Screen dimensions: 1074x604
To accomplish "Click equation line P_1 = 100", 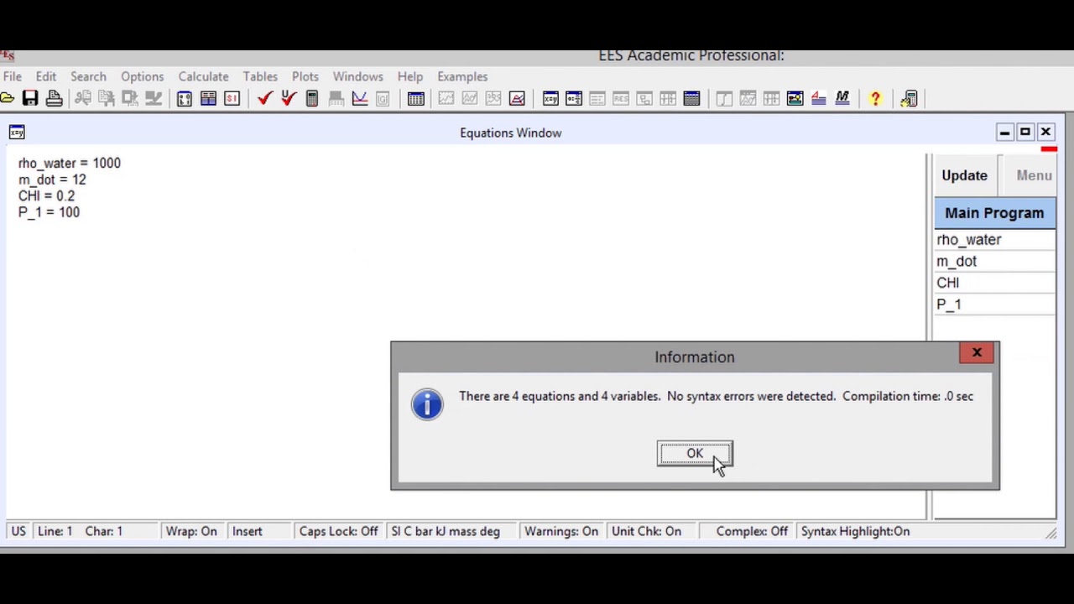I will (x=49, y=212).
